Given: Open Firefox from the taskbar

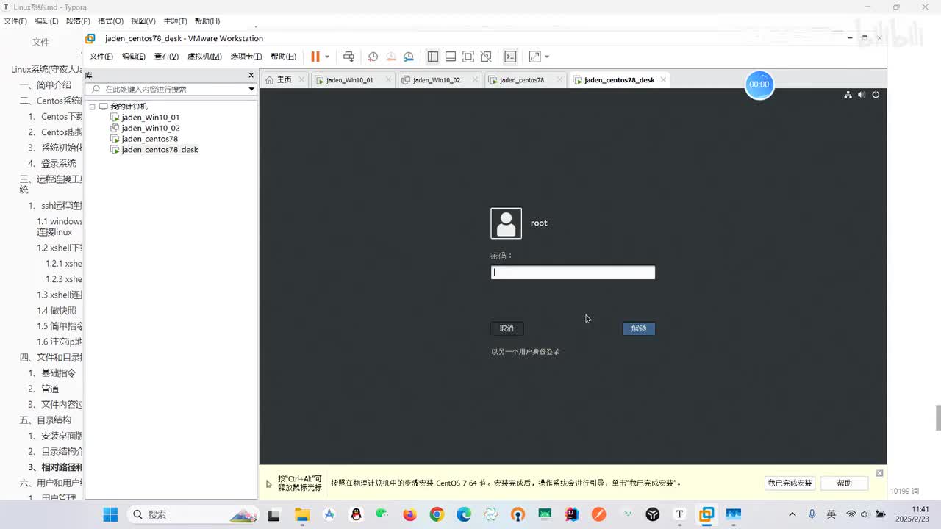Looking at the screenshot, I should click(x=409, y=514).
